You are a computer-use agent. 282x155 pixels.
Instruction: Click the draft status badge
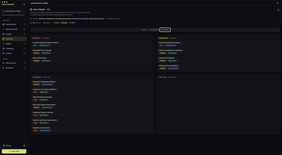click(x=48, y=10)
